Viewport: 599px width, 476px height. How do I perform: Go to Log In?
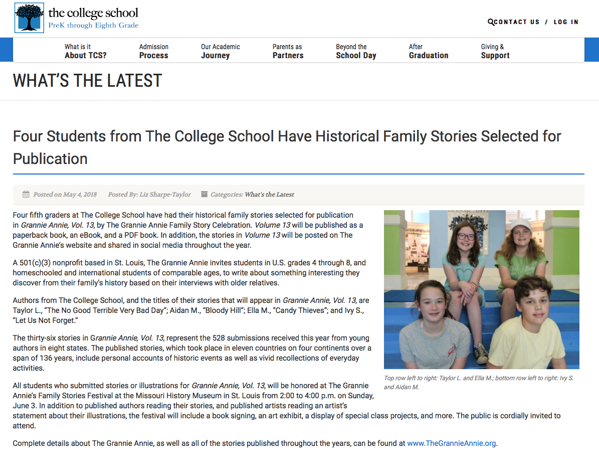pos(566,22)
